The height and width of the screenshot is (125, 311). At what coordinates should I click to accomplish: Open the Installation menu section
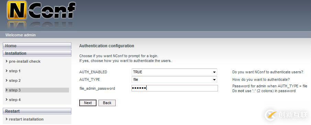click(x=37, y=53)
